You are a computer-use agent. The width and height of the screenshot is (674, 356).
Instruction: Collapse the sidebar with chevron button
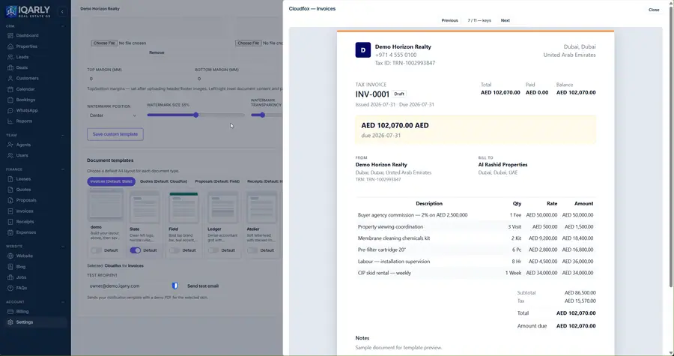pos(62,11)
